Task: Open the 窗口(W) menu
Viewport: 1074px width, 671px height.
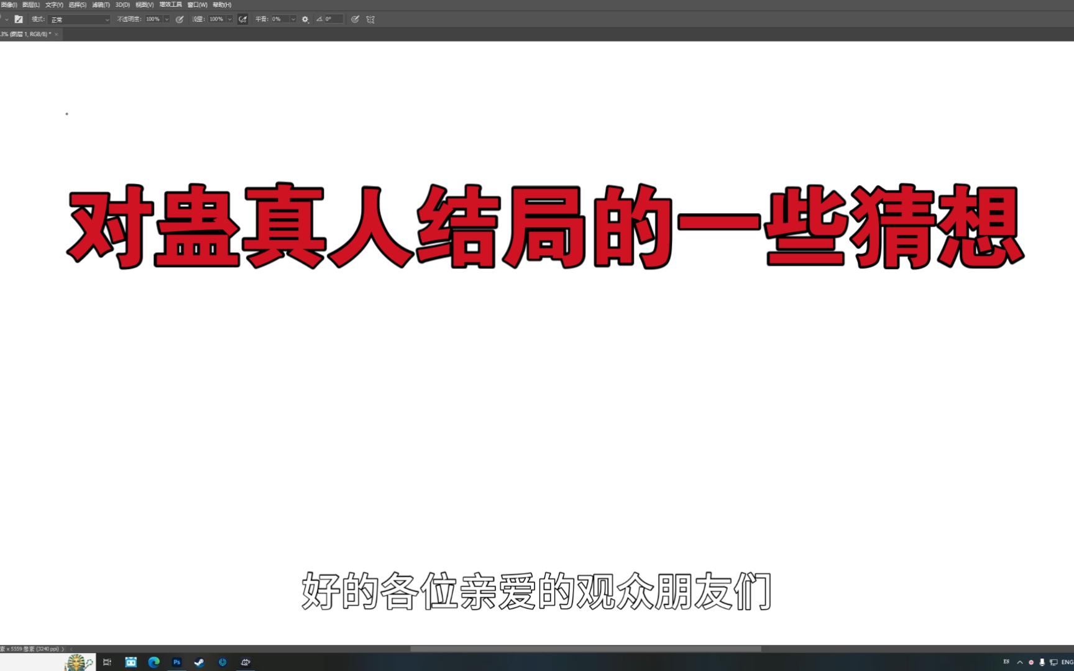Action: (197, 4)
